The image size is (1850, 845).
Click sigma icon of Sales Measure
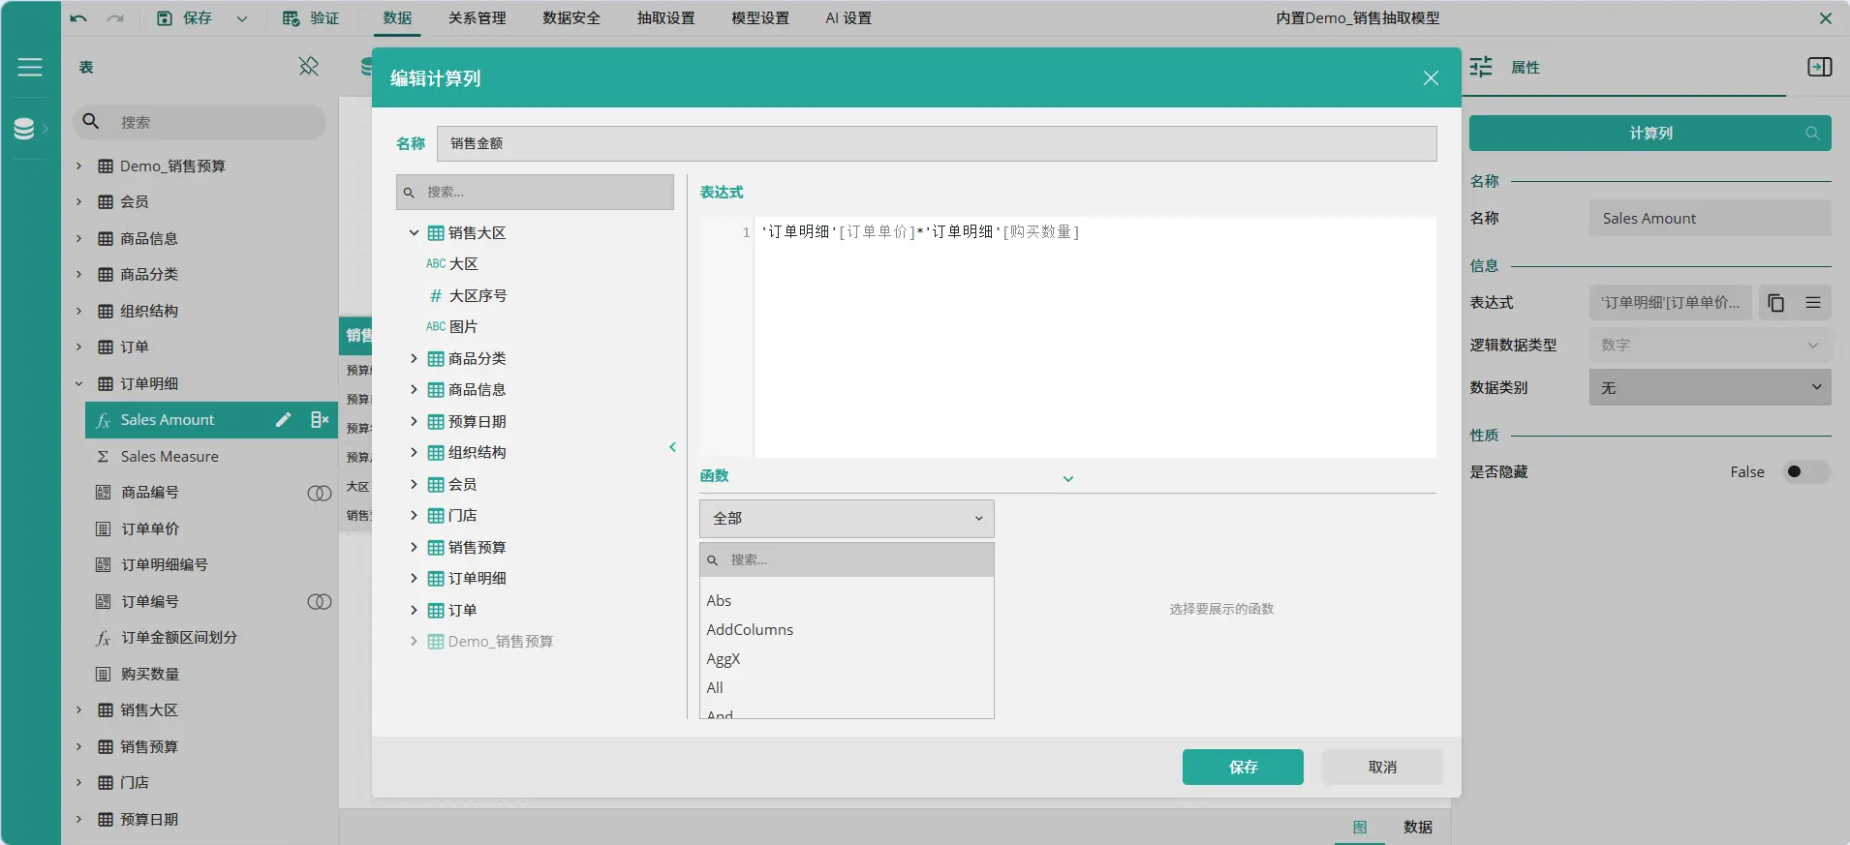pyautogui.click(x=103, y=456)
